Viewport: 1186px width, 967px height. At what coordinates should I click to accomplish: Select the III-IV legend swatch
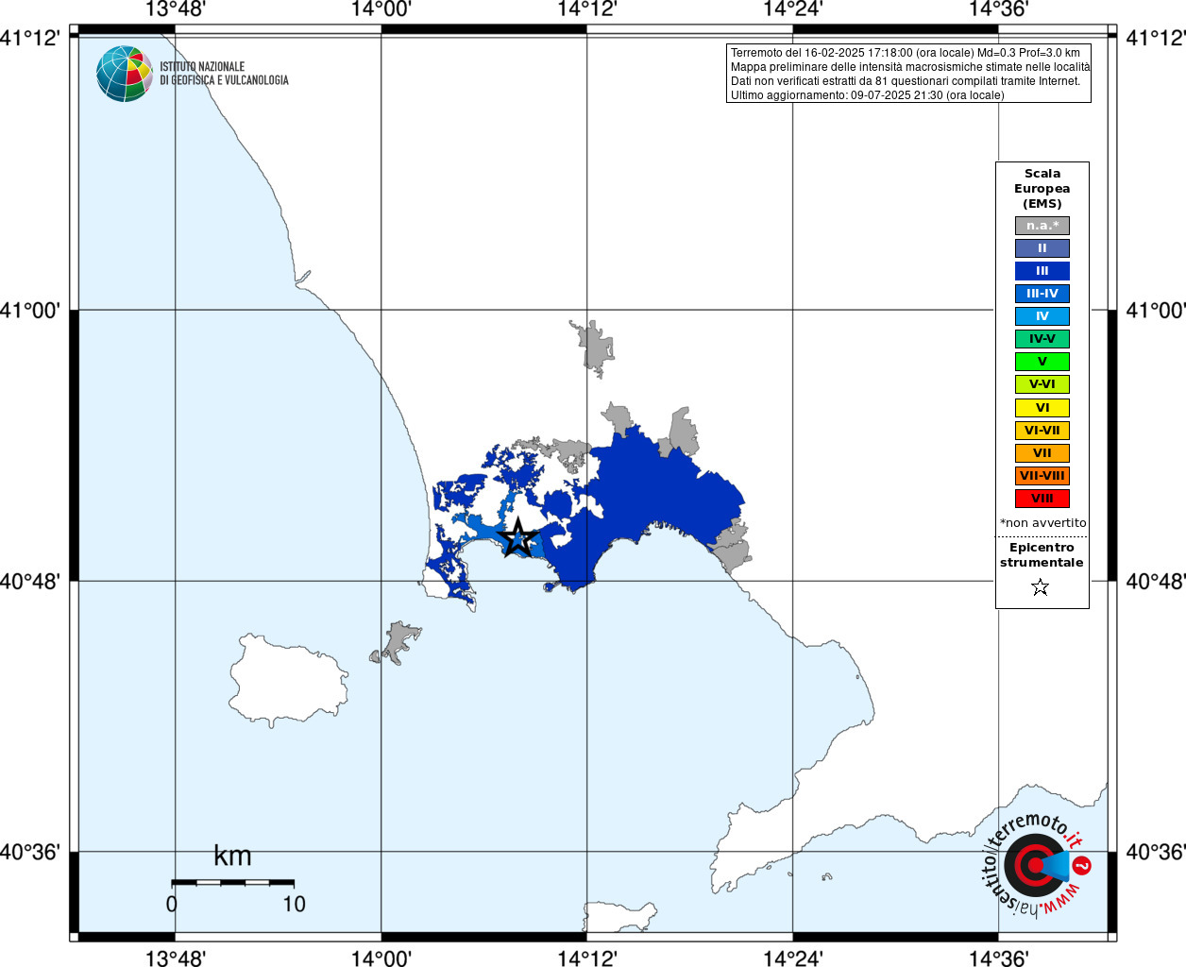[1042, 294]
